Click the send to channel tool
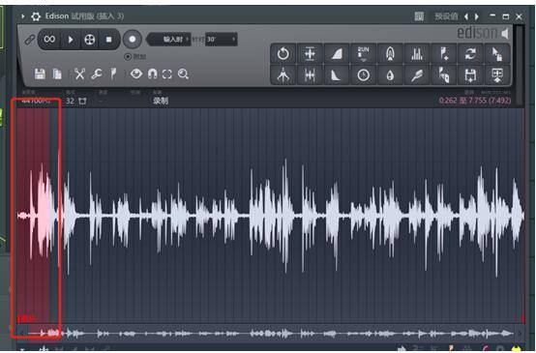This screenshot has width=536, height=353. [x=497, y=75]
